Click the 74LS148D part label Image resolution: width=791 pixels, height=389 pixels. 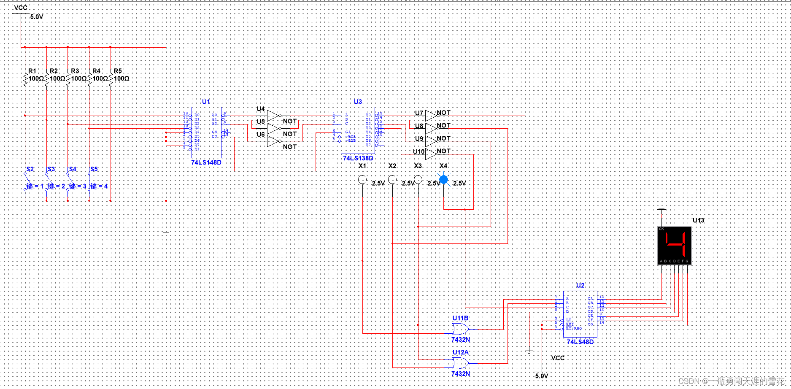(x=206, y=162)
